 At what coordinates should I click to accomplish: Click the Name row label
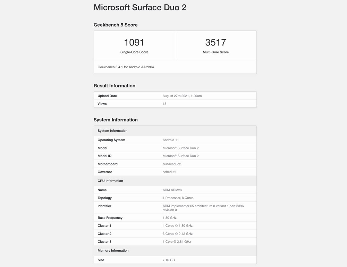pyautogui.click(x=102, y=190)
